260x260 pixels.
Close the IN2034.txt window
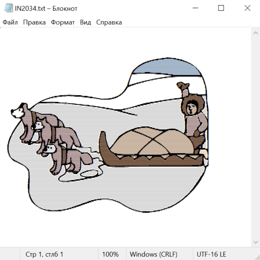(x=247, y=8)
